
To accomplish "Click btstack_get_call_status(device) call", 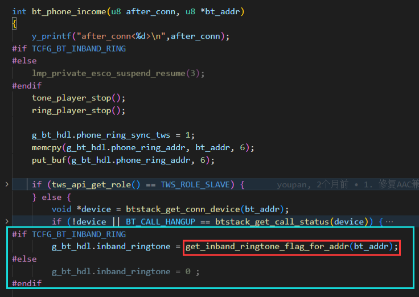I will [x=294, y=222].
